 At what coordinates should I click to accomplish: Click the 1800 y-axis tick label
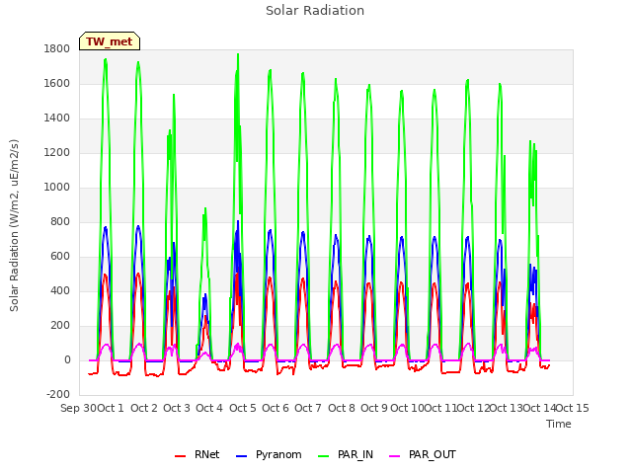57,48
